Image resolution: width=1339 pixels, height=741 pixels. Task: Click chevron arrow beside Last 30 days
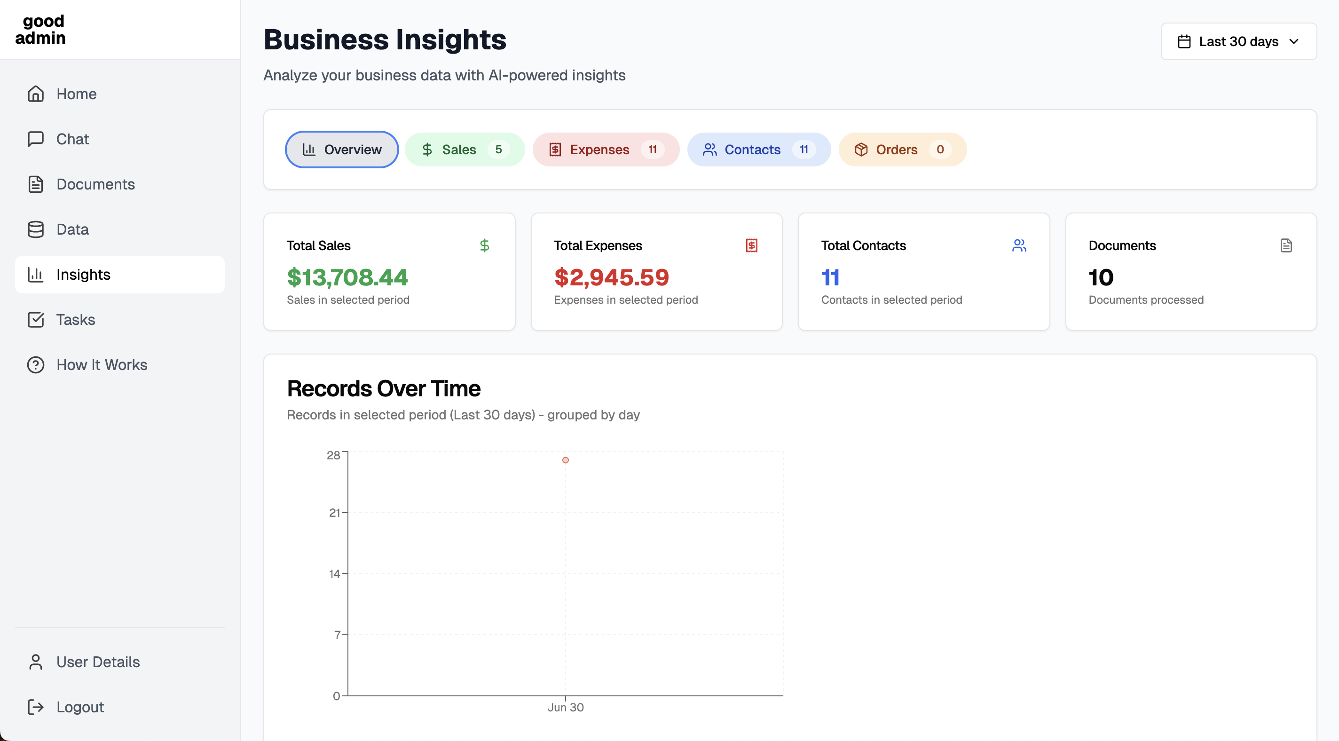tap(1294, 41)
